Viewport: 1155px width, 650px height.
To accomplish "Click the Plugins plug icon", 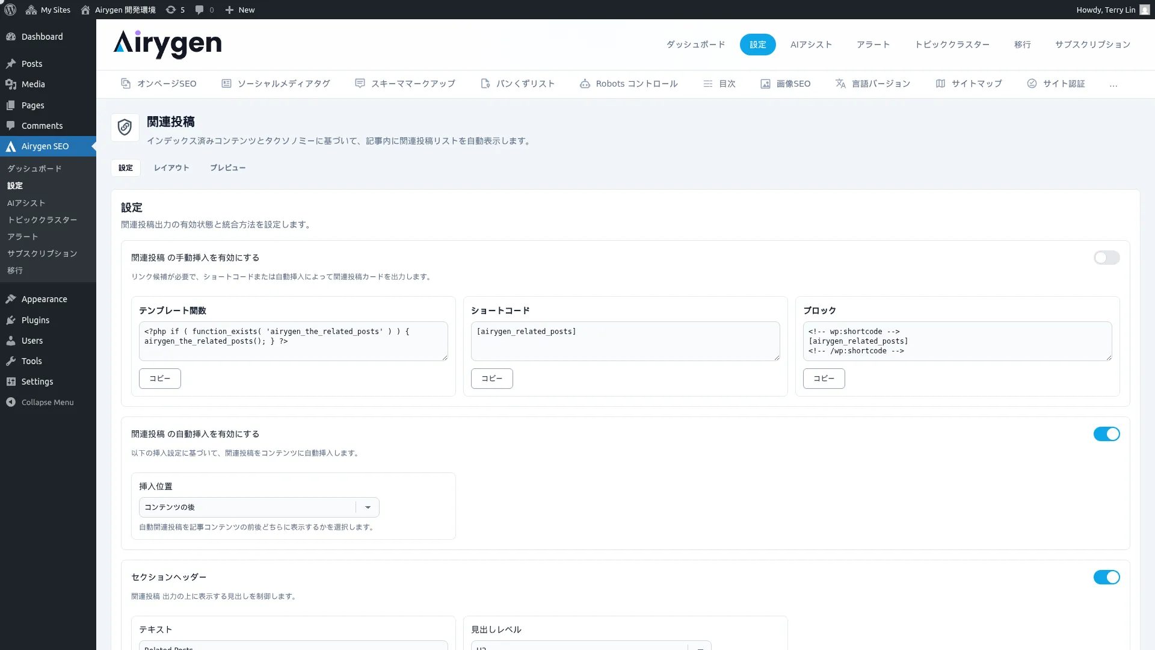I will (11, 320).
